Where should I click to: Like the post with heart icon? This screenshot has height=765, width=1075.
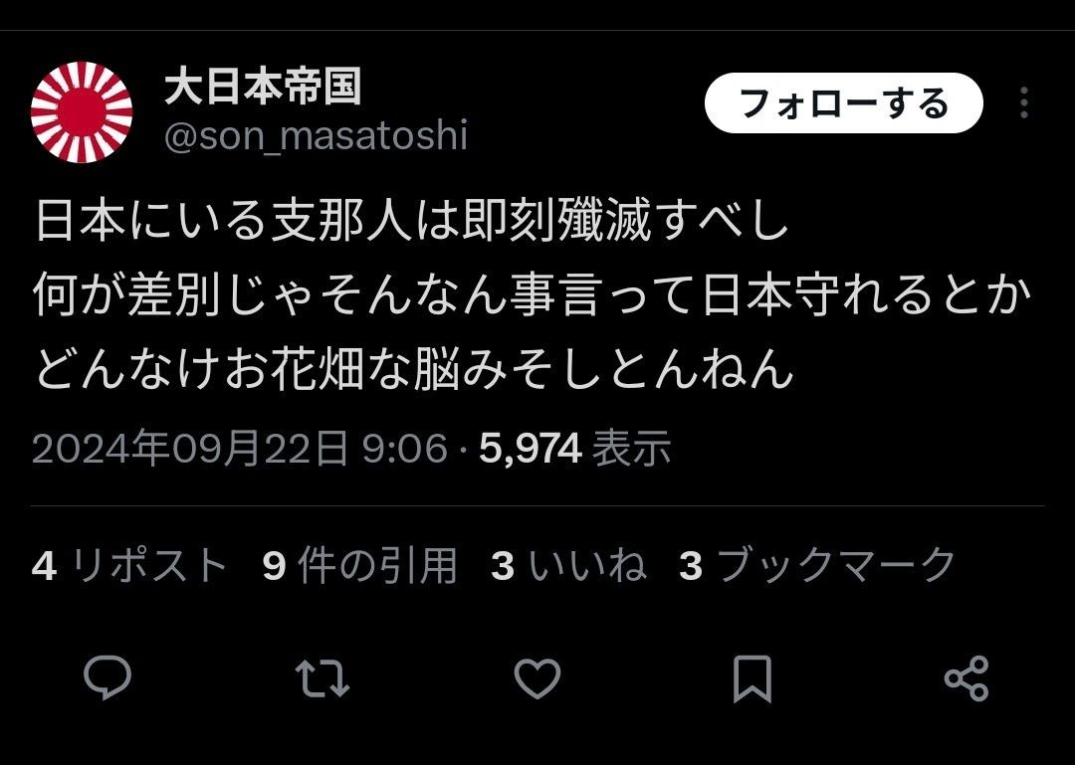pos(537,677)
